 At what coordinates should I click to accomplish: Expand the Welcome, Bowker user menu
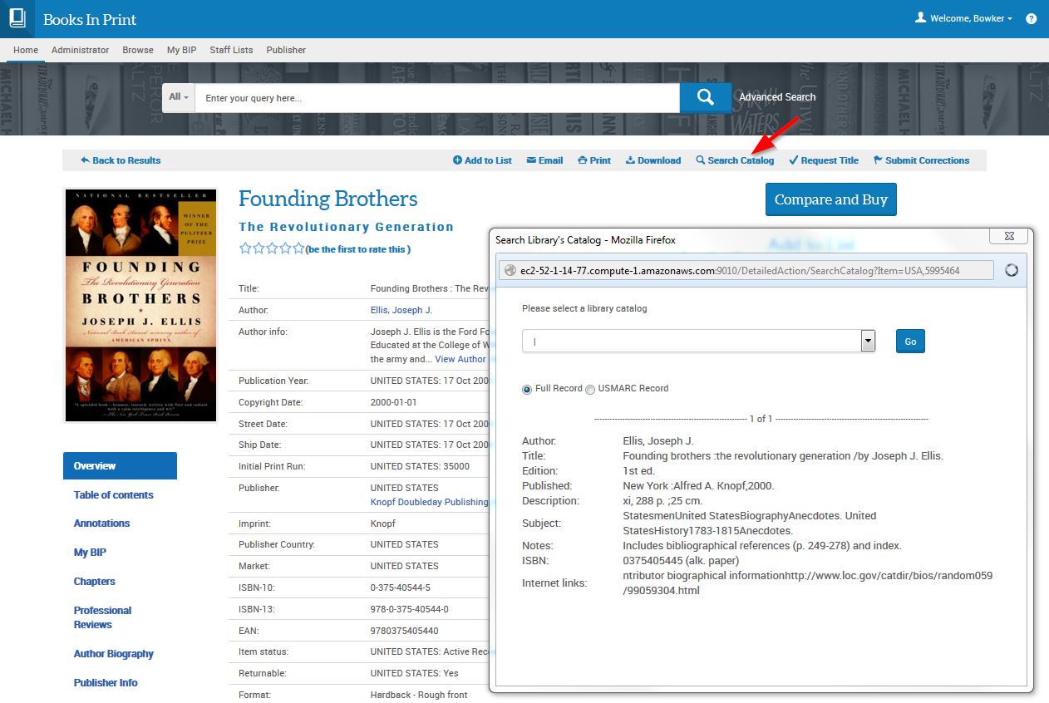963,18
